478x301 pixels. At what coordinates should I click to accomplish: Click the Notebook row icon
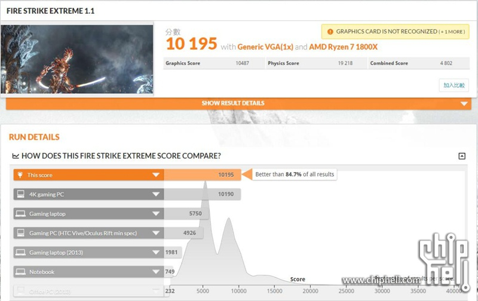tap(21, 272)
